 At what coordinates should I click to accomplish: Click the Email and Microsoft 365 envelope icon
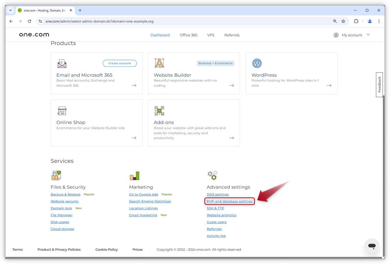tap(62, 63)
